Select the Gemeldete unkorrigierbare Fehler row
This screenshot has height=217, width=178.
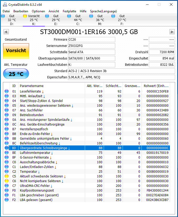click(x=87, y=138)
